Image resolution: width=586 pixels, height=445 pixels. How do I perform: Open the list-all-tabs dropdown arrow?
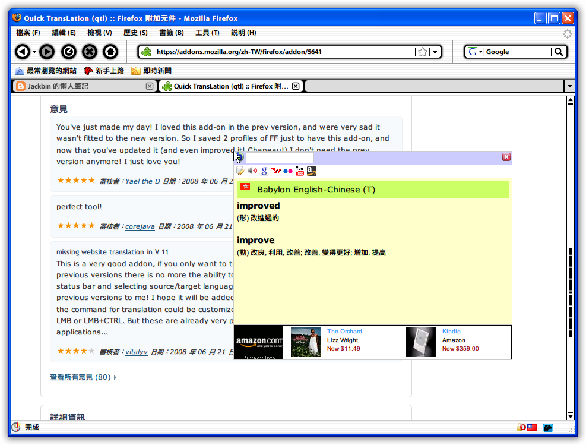(570, 86)
